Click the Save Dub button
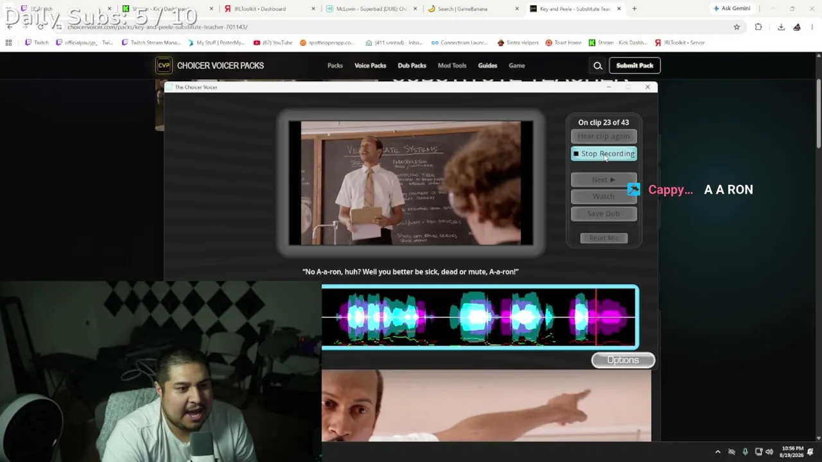This screenshot has height=462, width=822. (604, 214)
